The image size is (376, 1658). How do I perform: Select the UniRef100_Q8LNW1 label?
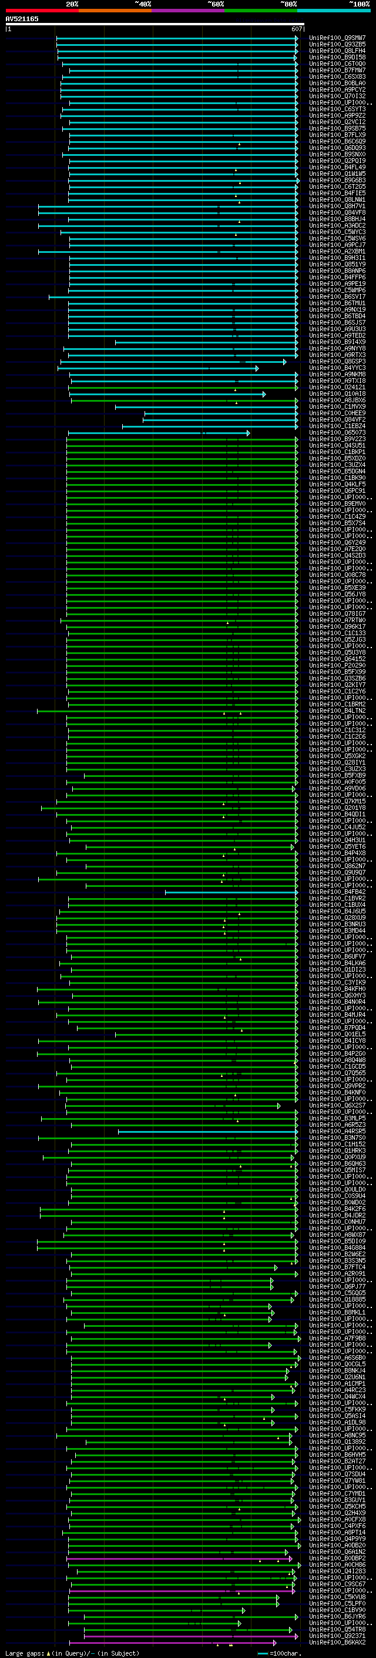click(x=337, y=199)
